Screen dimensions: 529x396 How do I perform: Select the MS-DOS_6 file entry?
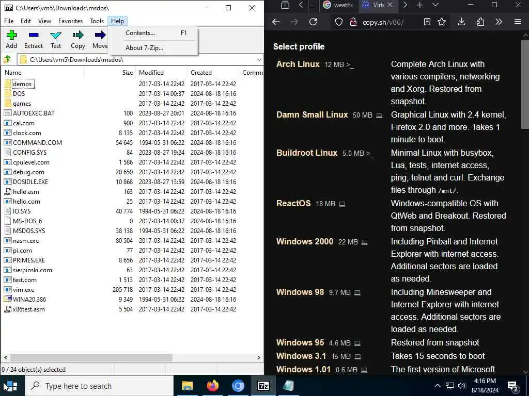27,221
